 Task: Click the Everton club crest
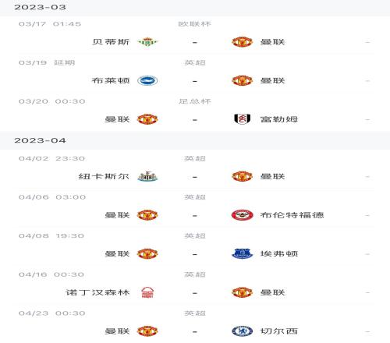(242, 253)
